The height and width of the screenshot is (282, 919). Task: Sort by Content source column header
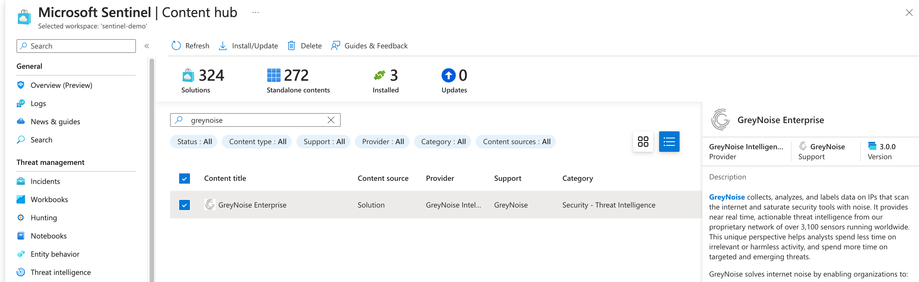pyautogui.click(x=383, y=178)
